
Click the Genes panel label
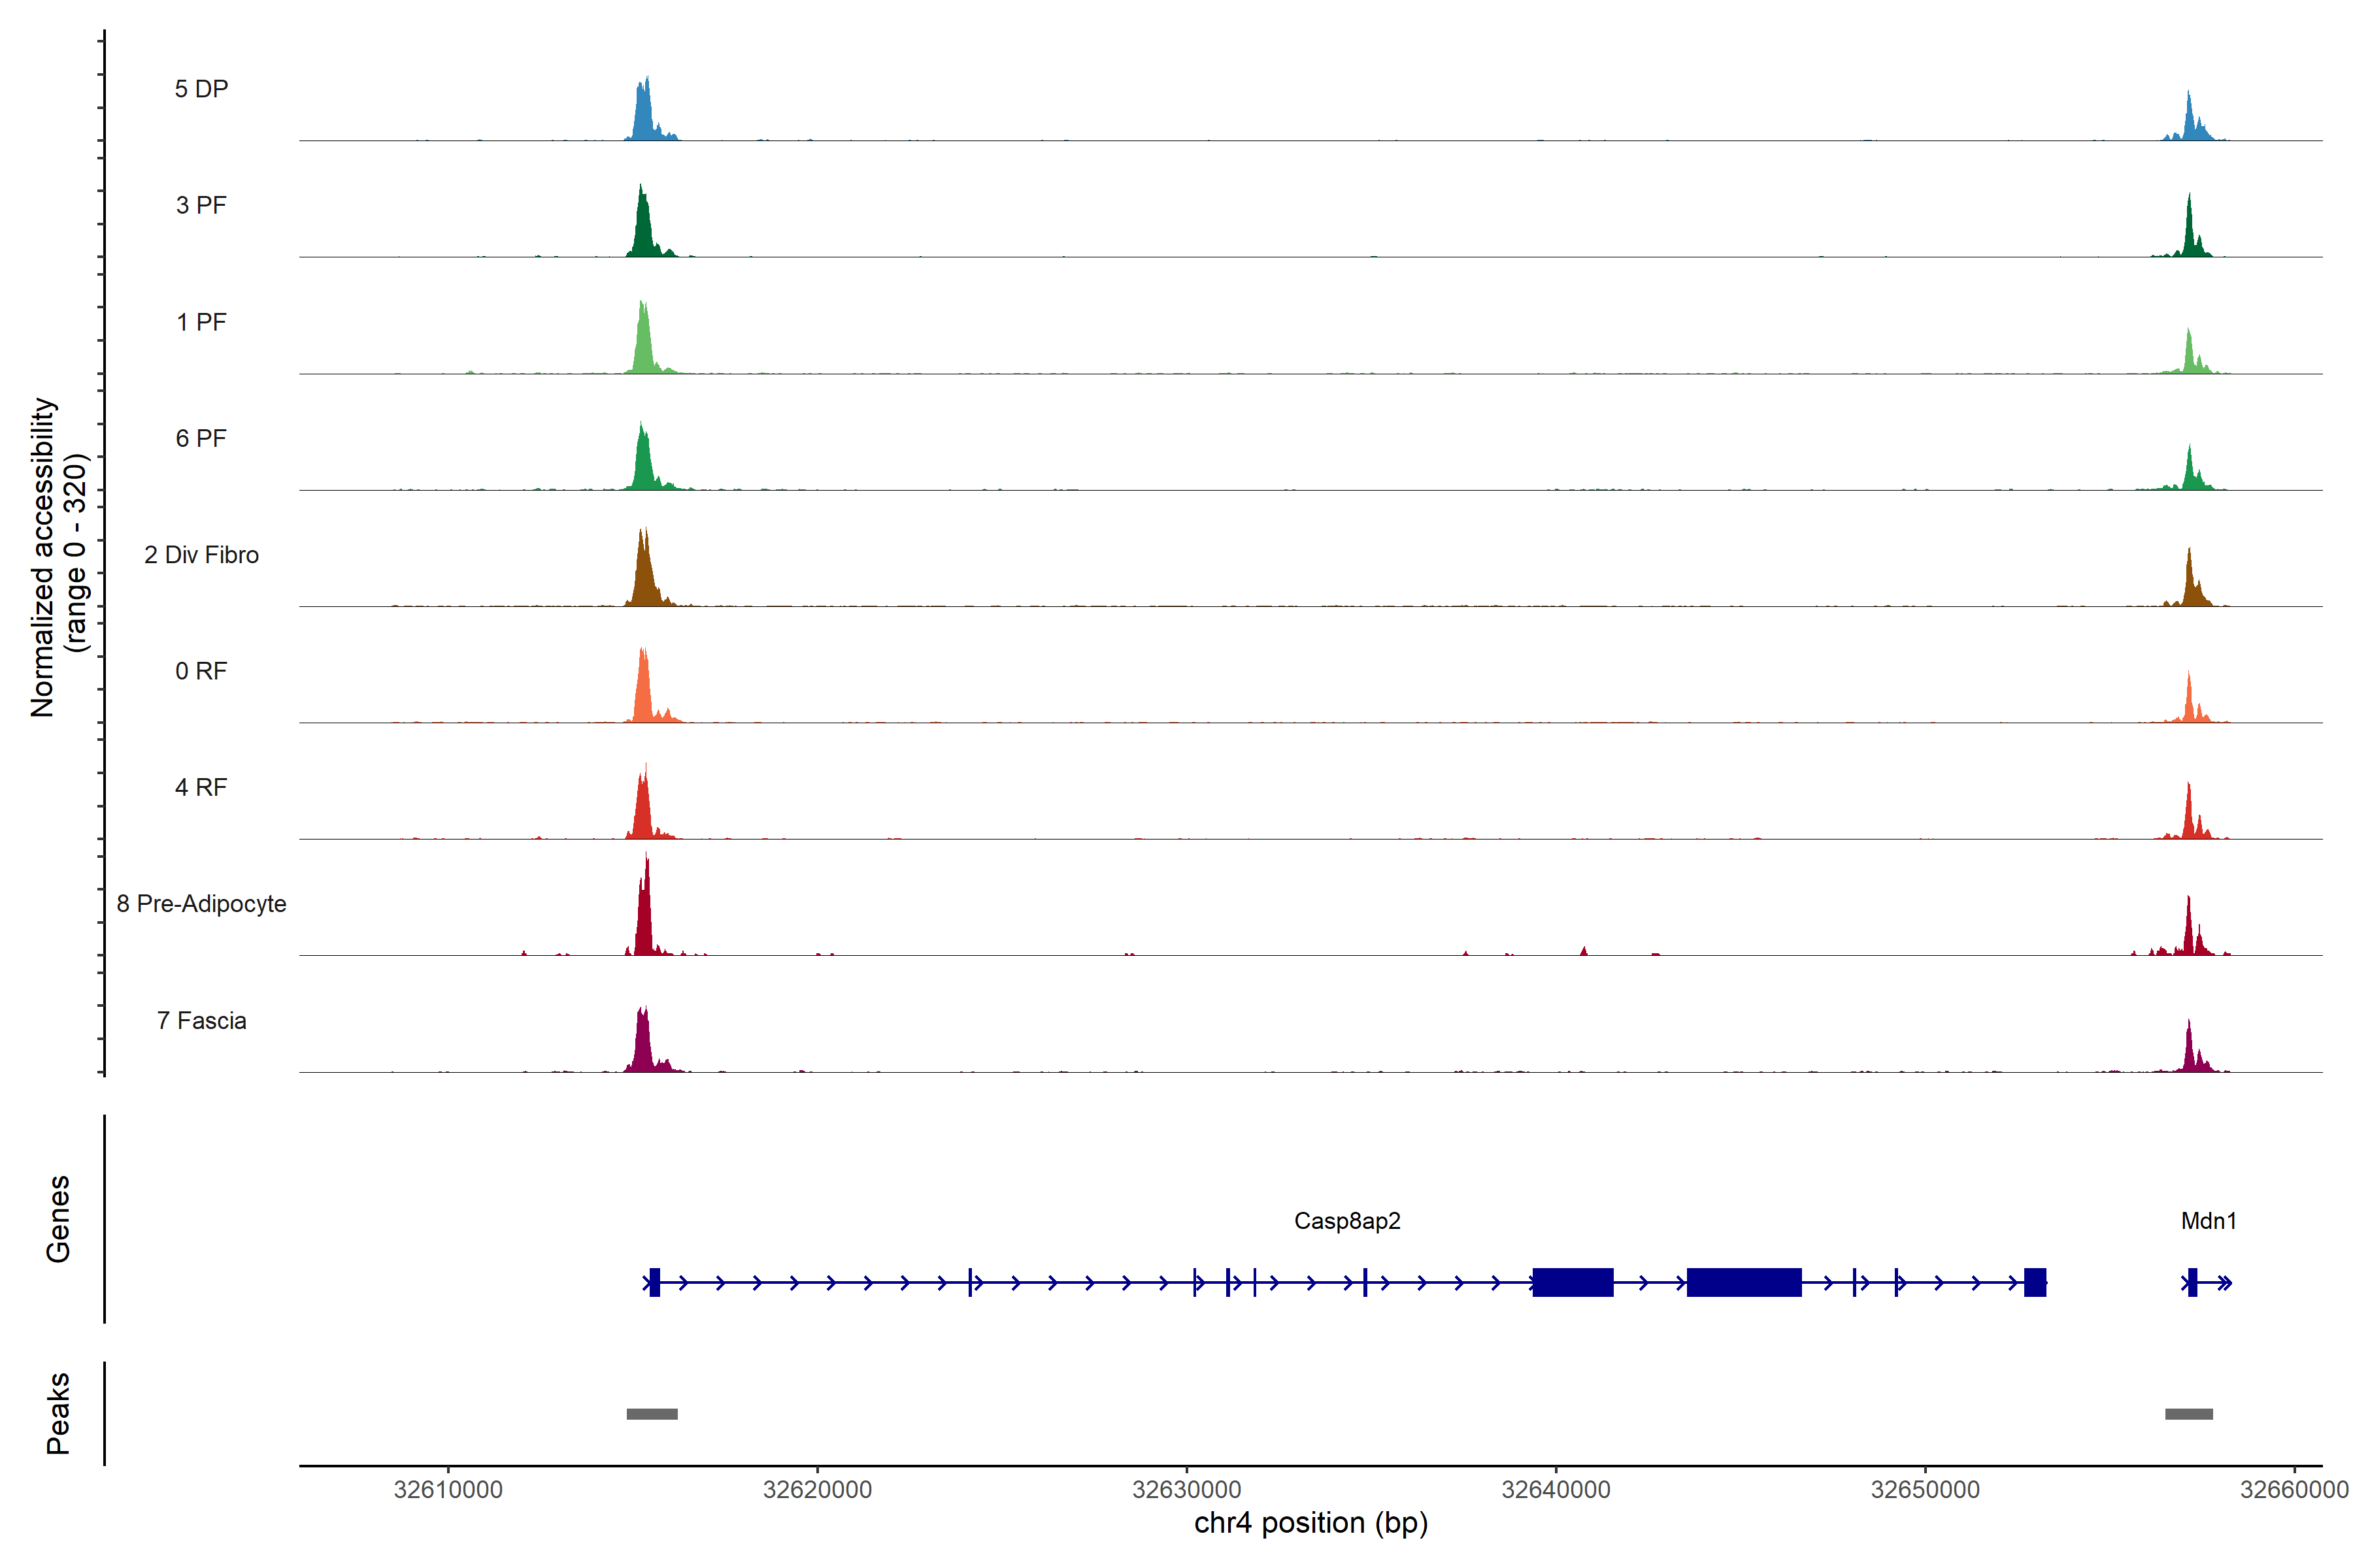point(58,1219)
